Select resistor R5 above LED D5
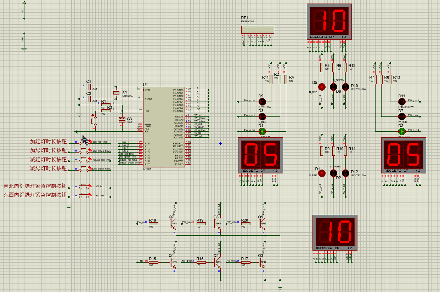Image resolution: width=440 pixels, height=292 pixels. click(x=321, y=68)
